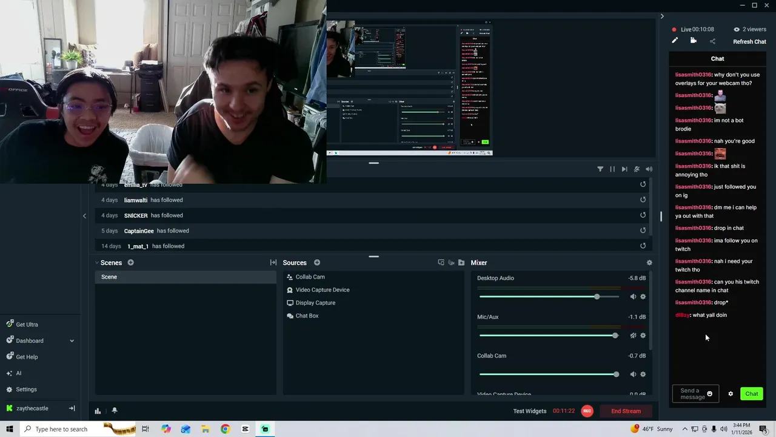Open scene transitions next to Sources header

tap(273, 263)
